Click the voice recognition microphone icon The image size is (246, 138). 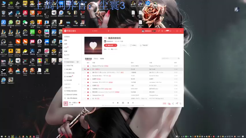(109, 31)
